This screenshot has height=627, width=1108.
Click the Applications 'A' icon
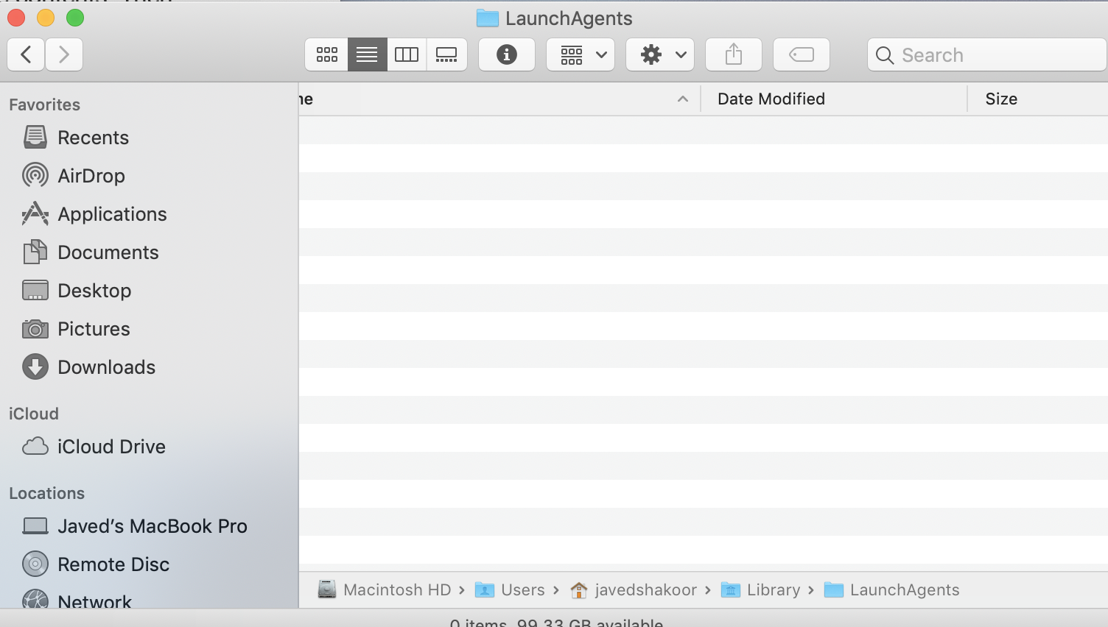coord(35,213)
